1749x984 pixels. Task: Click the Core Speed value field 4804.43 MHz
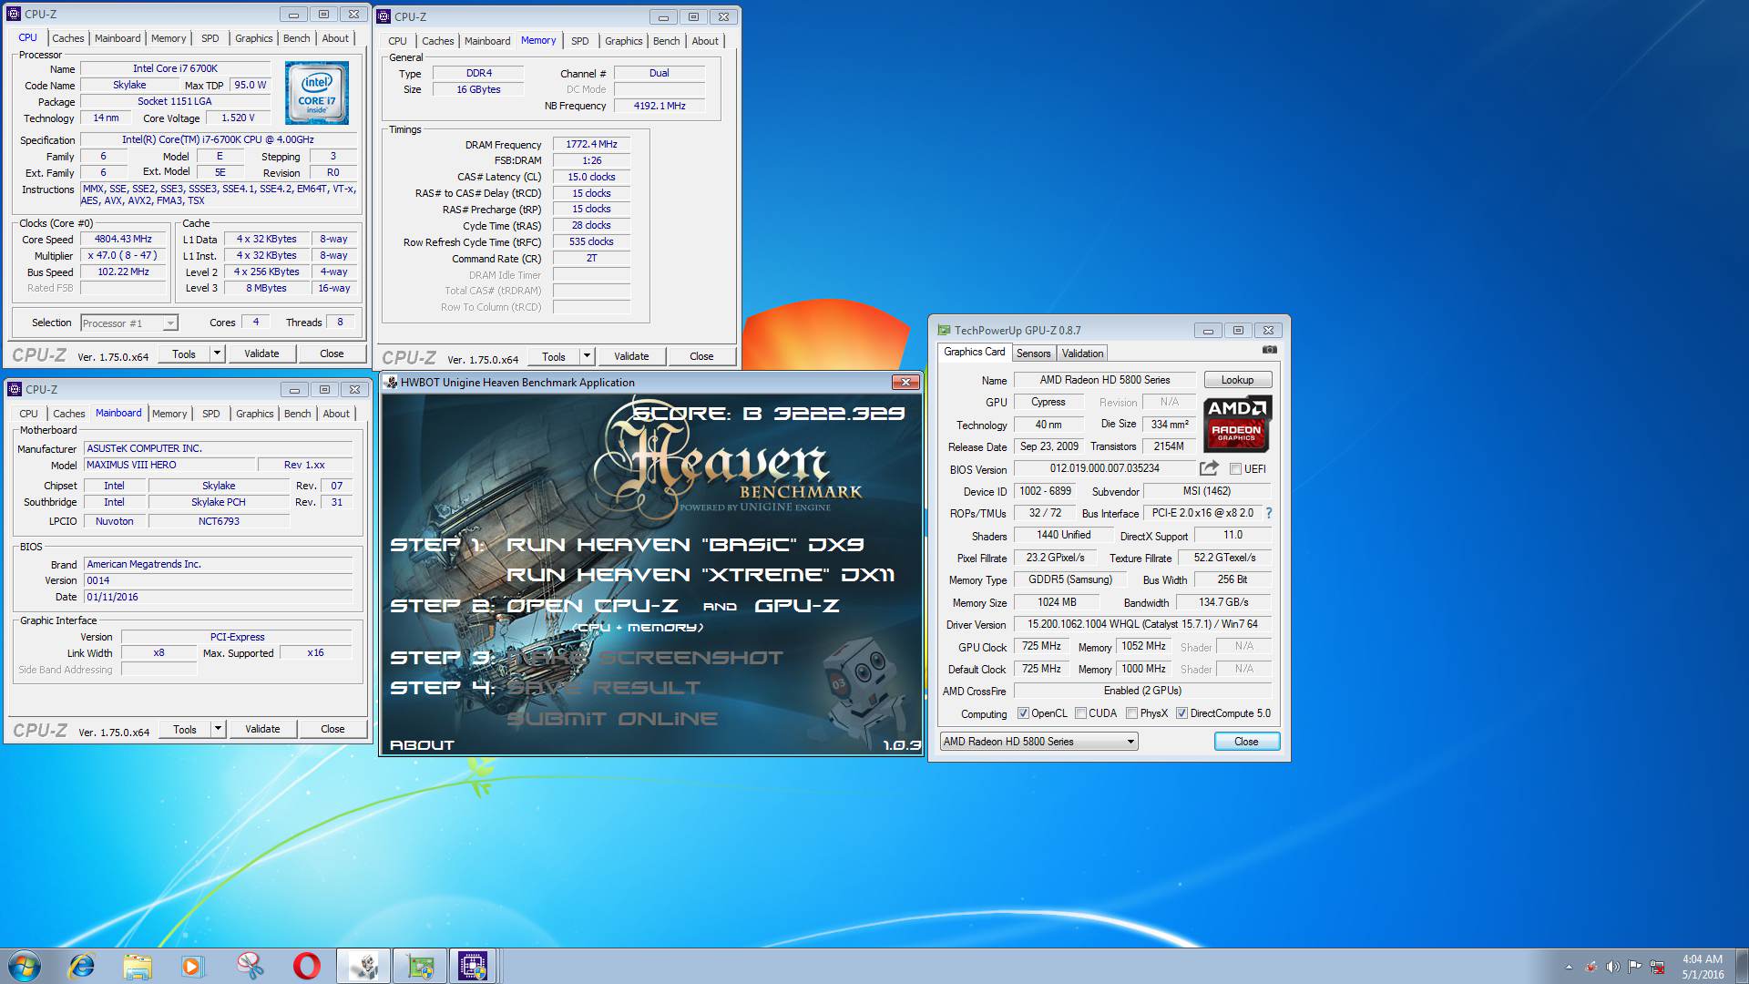coord(124,240)
